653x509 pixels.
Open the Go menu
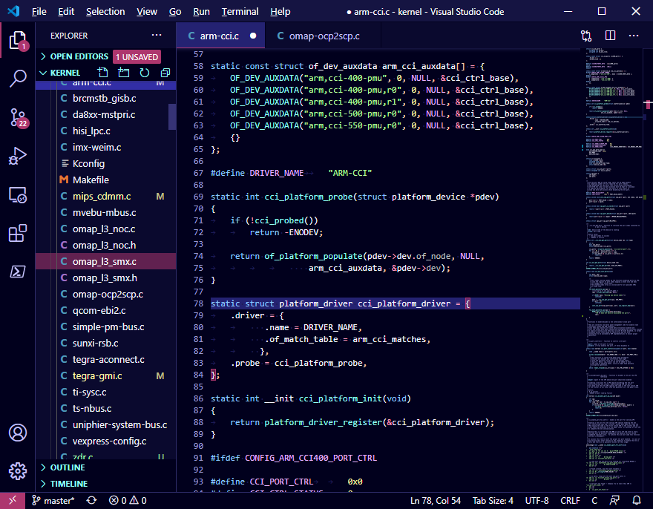click(x=175, y=12)
